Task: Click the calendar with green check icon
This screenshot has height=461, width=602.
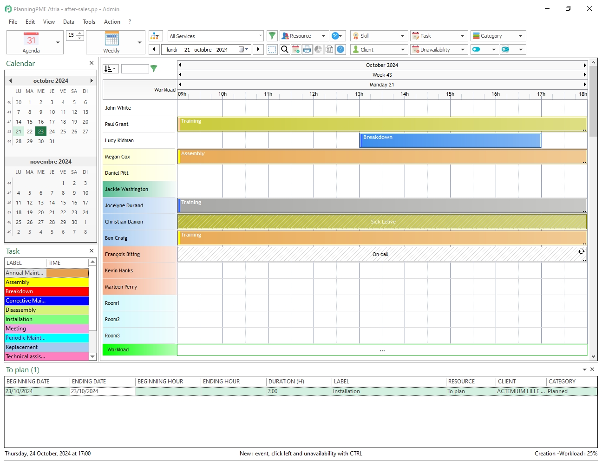Action: (x=296, y=49)
